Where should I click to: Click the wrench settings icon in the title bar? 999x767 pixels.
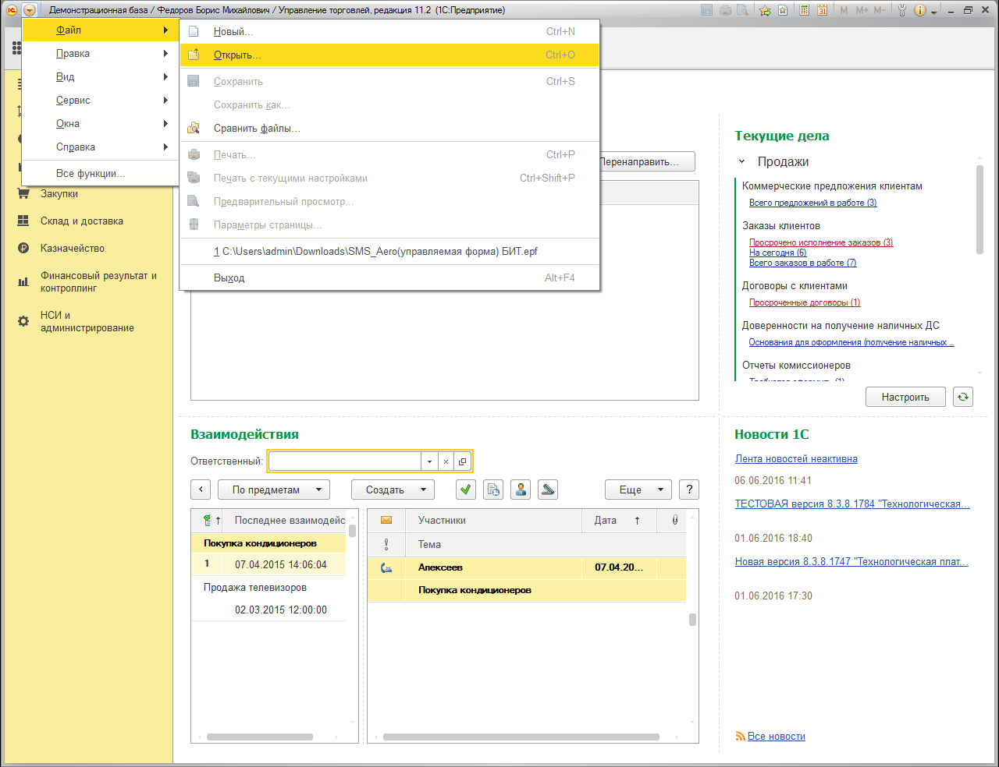coord(902,10)
